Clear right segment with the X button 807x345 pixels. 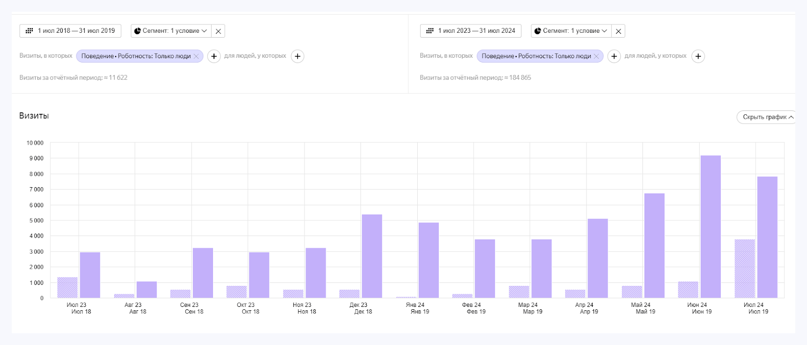pyautogui.click(x=618, y=31)
